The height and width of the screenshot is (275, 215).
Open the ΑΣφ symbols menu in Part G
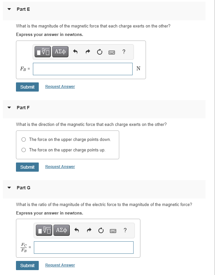click(61, 230)
